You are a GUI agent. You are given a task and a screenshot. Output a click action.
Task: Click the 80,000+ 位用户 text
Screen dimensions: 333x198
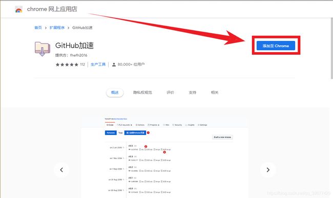tap(131, 64)
